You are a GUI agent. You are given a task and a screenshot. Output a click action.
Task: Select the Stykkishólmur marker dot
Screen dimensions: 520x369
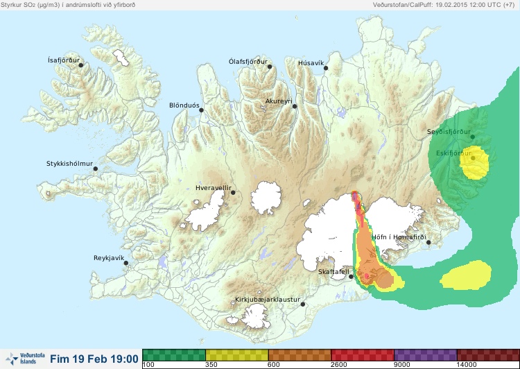click(96, 169)
